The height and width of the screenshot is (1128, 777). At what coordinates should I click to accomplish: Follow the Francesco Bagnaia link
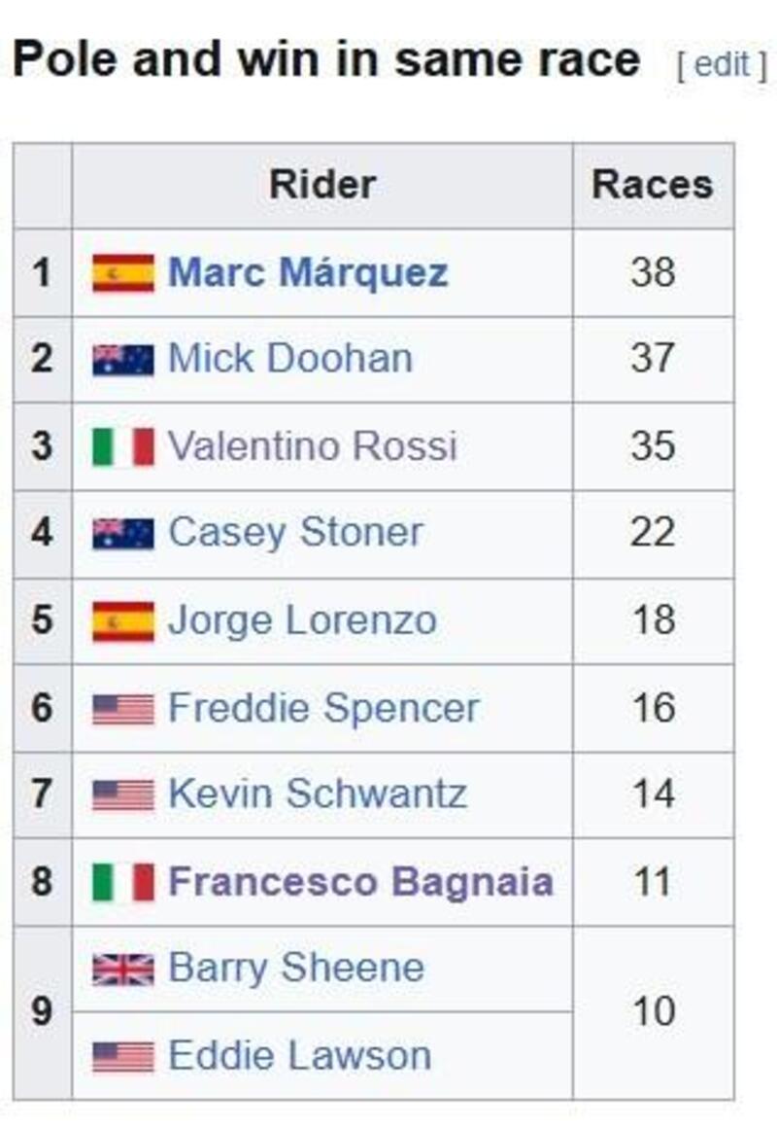pyautogui.click(x=360, y=882)
